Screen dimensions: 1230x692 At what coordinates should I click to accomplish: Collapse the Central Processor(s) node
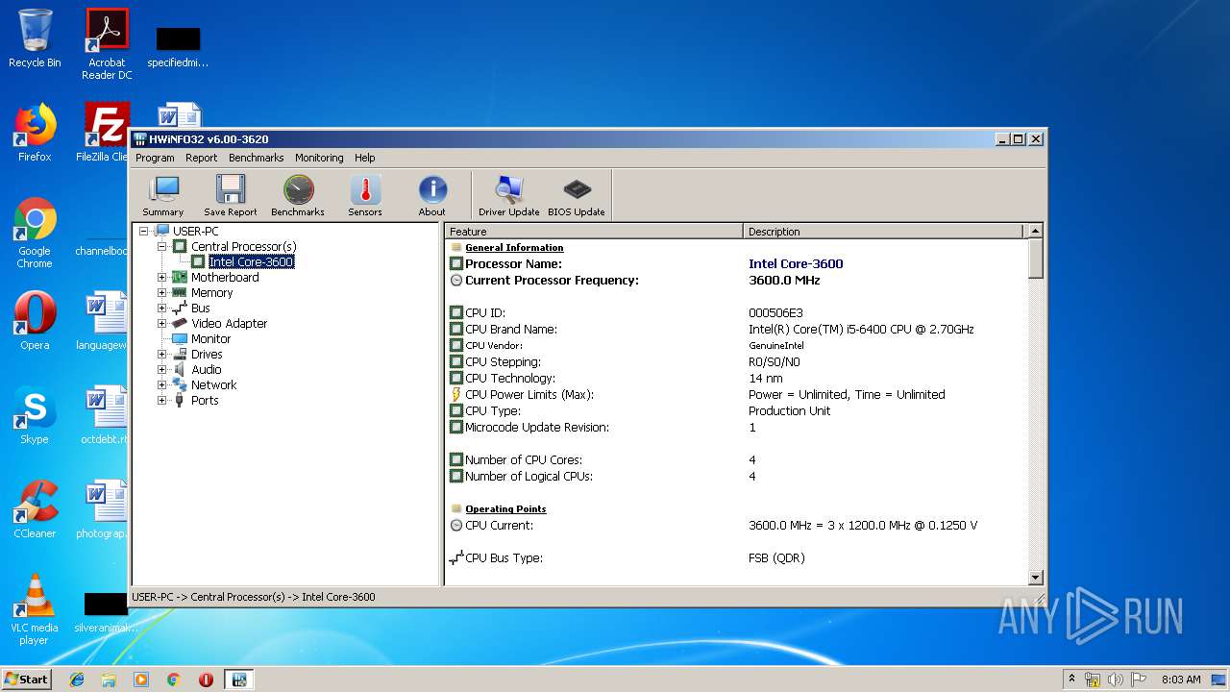[x=161, y=246]
